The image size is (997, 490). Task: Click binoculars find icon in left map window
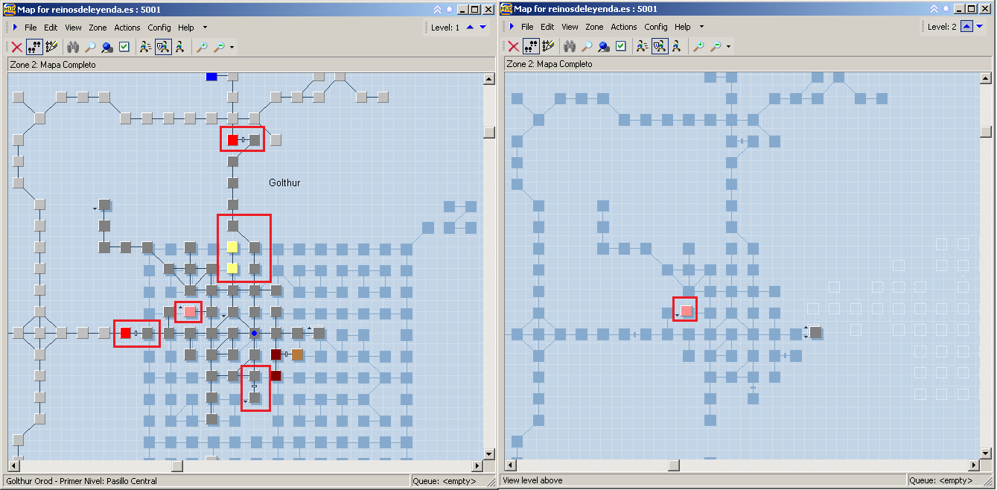(x=73, y=47)
